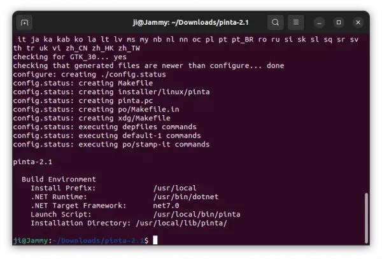Viewport: 382px width, 259px height.
Task: Click the command prompt cursor block
Action: tap(155, 241)
